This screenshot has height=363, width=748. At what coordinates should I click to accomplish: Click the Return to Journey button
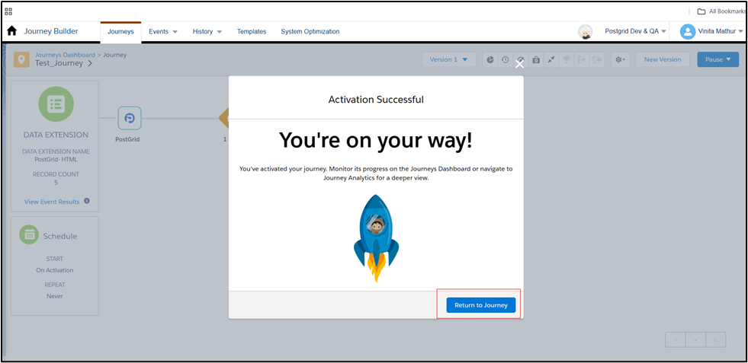click(481, 305)
